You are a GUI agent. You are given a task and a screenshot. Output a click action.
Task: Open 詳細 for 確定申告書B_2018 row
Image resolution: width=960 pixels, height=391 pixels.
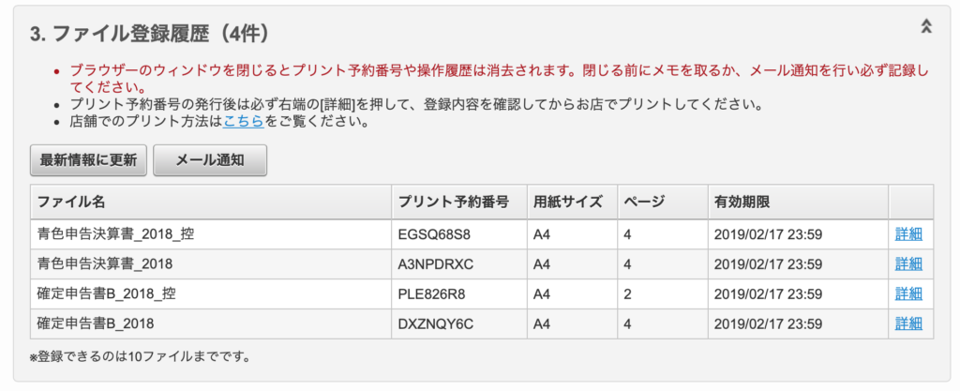tap(908, 323)
